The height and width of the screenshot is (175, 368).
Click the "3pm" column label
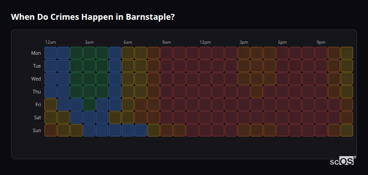coord(244,42)
